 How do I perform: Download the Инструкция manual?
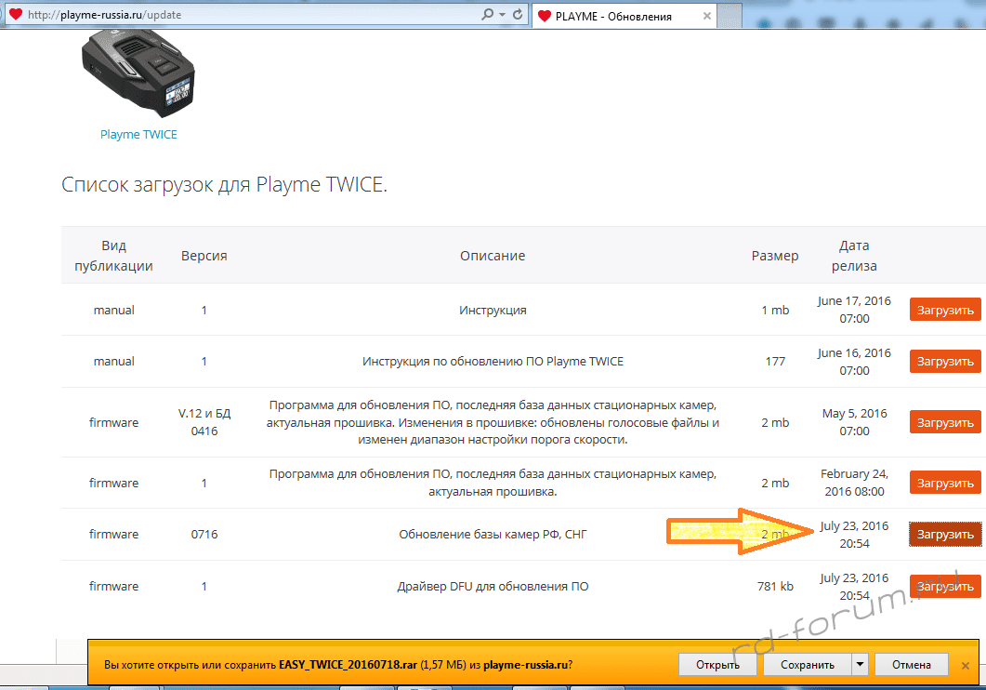tap(944, 311)
